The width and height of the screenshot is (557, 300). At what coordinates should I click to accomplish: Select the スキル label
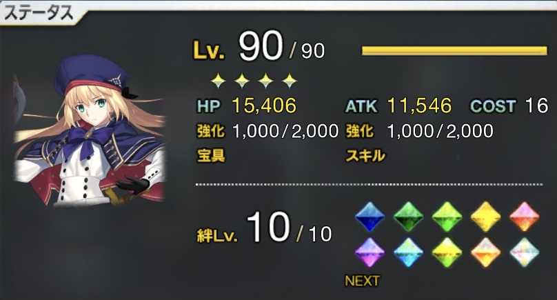click(x=365, y=155)
